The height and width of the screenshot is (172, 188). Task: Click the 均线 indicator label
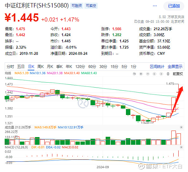tap(8, 73)
